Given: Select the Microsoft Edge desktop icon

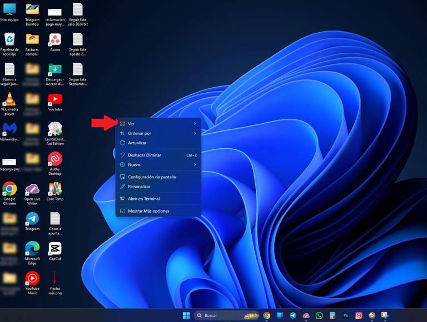Looking at the screenshot, I should point(32,253).
